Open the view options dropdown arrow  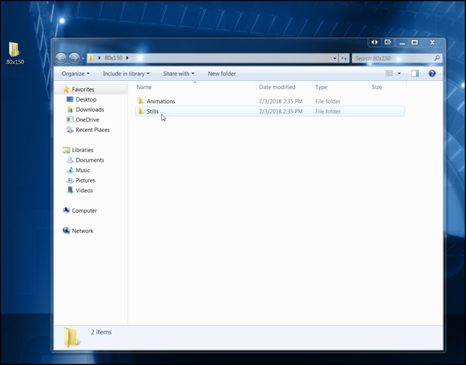(399, 73)
